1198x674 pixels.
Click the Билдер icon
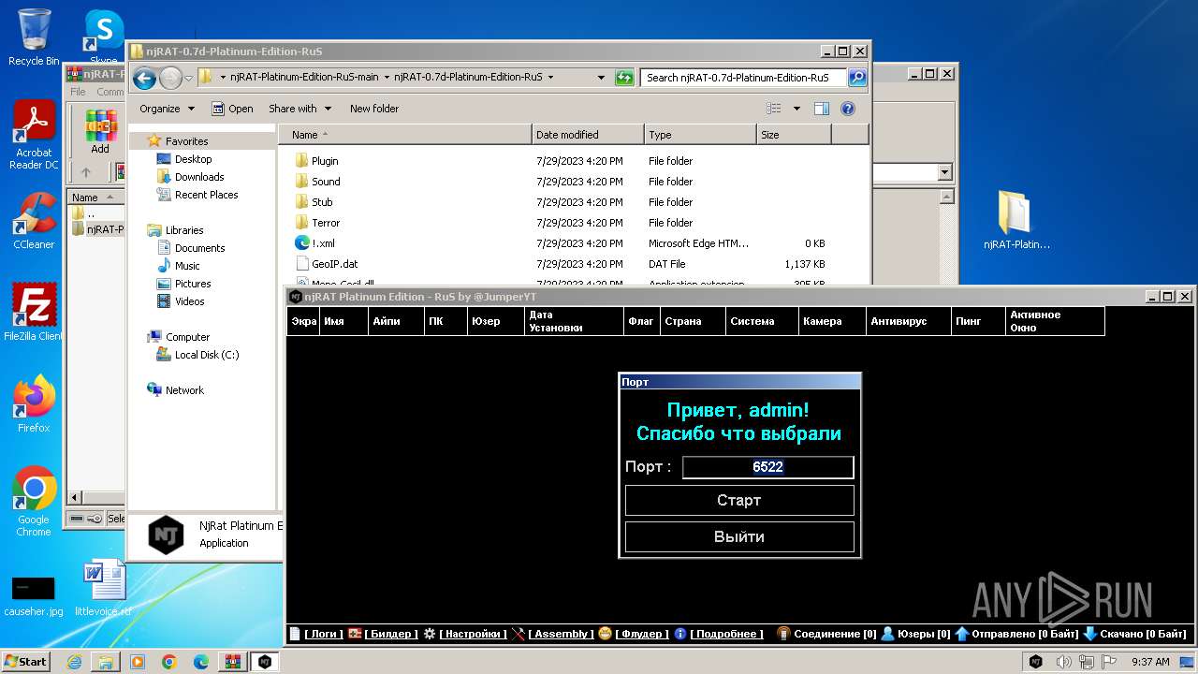pyautogui.click(x=355, y=634)
